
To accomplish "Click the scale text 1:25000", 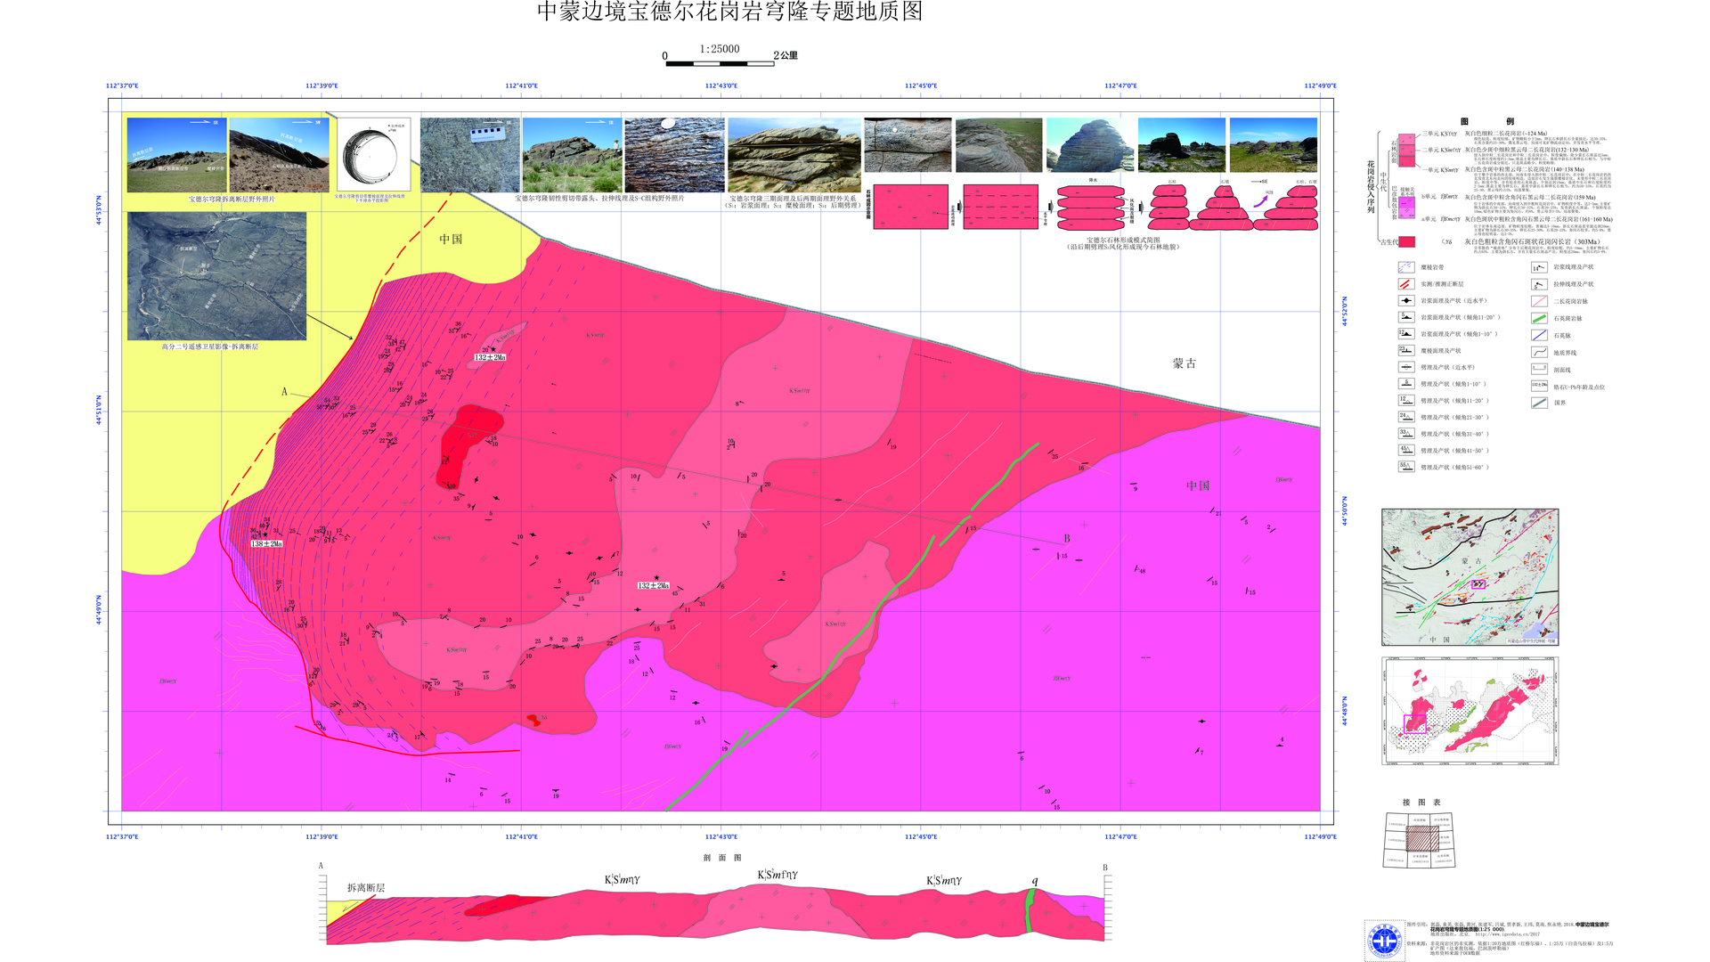I will point(720,49).
